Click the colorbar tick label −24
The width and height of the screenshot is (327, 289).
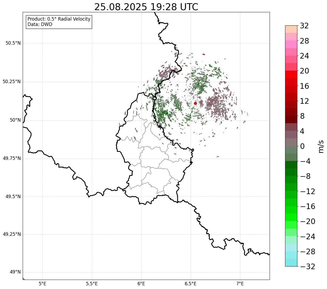[x=308, y=237]
